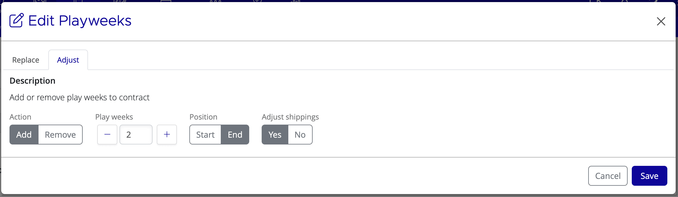Enable Adjust shippings by selecting Yes
The height and width of the screenshot is (197, 678).
coord(274,134)
